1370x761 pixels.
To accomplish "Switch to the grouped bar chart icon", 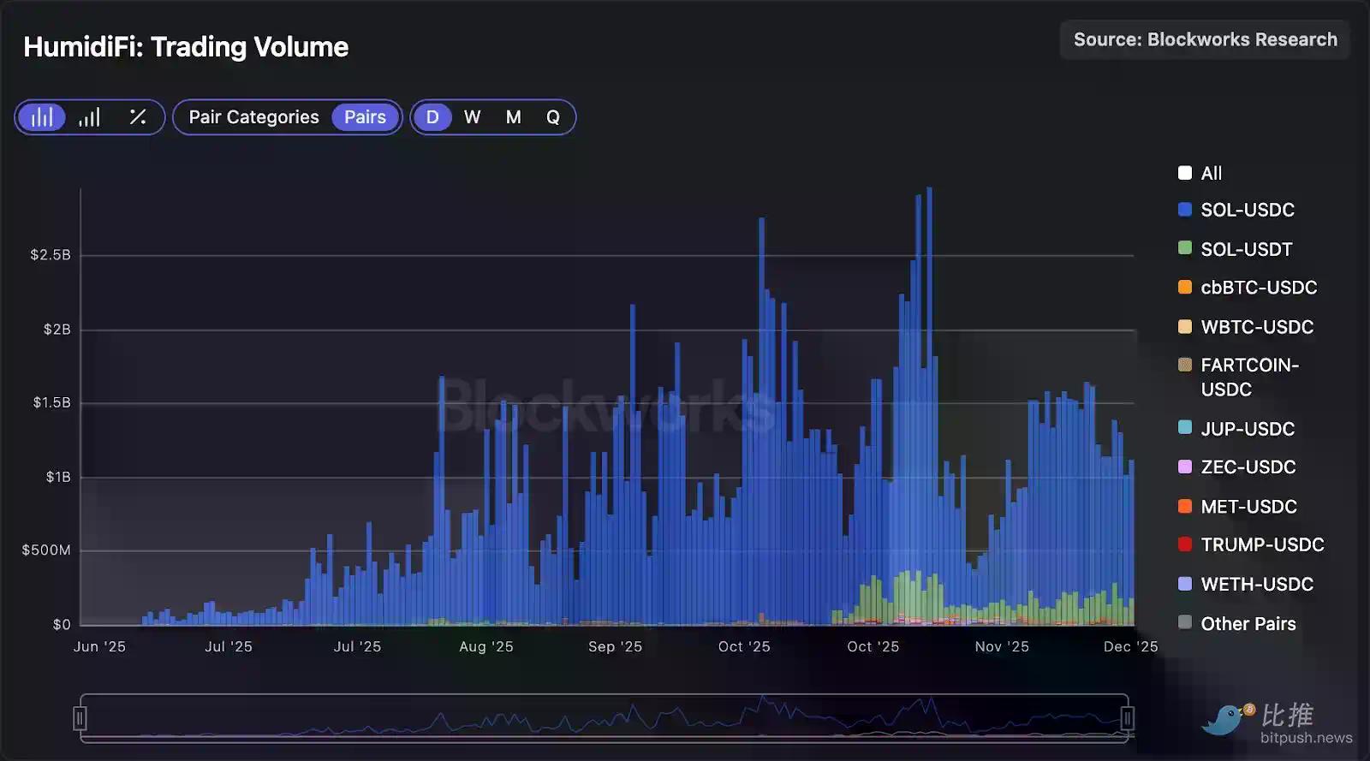I will click(89, 117).
